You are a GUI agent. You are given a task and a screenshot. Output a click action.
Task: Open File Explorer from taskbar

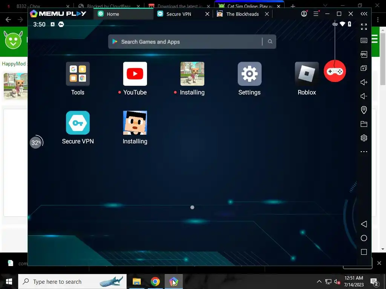[136, 281]
